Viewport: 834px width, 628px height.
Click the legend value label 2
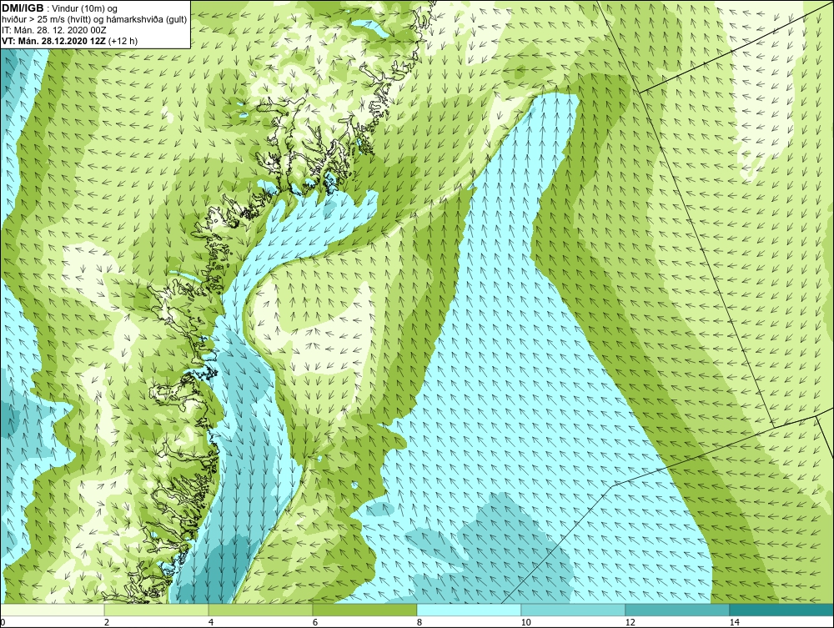click(x=107, y=622)
